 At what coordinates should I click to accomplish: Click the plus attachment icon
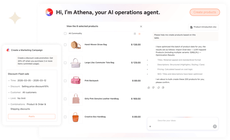(x=150, y=126)
